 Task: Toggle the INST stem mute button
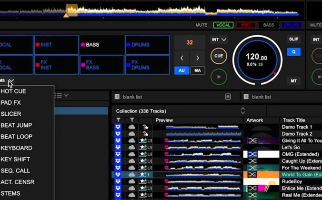point(246,25)
